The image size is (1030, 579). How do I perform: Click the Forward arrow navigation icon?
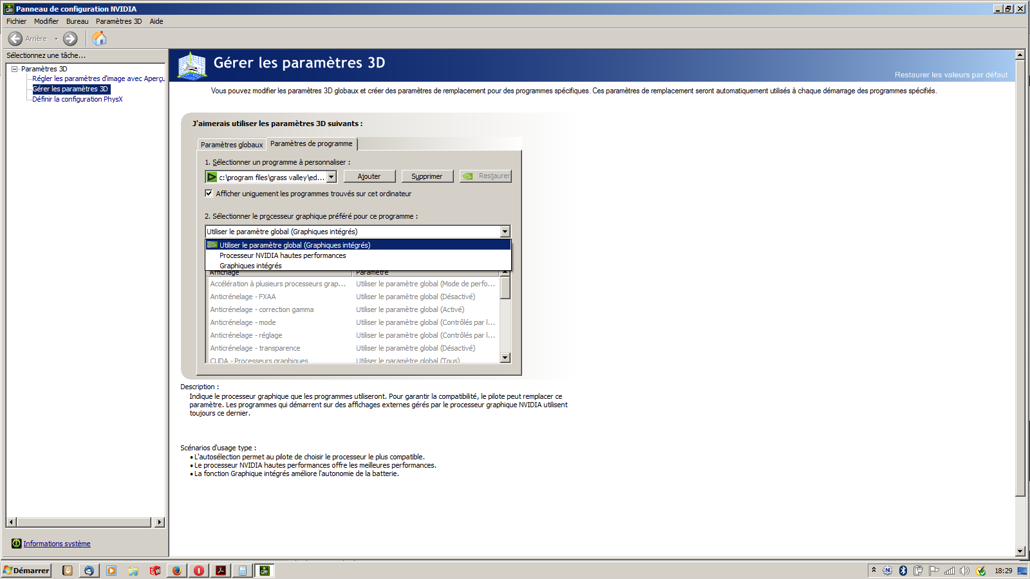tap(70, 39)
